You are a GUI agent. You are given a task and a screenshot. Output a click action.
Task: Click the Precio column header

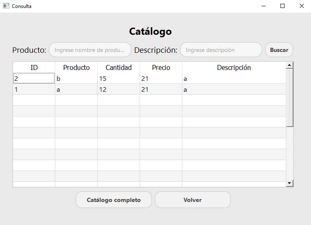[x=161, y=67]
